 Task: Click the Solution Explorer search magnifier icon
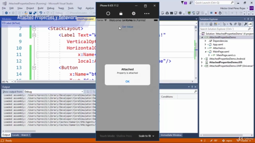(249, 29)
